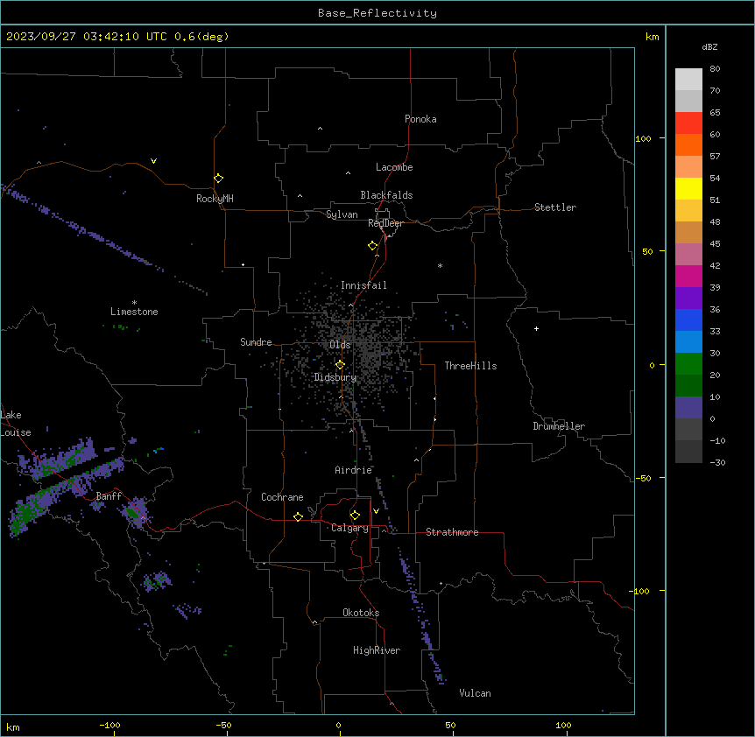
Task: Click the 2023/09/27 03:42:10 UTC timestamp
Action: click(x=117, y=37)
